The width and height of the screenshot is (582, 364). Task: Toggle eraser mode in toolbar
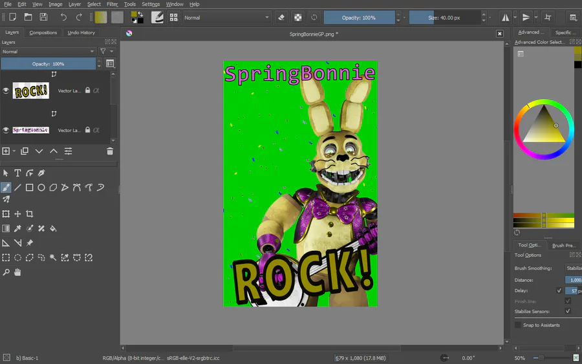(281, 17)
